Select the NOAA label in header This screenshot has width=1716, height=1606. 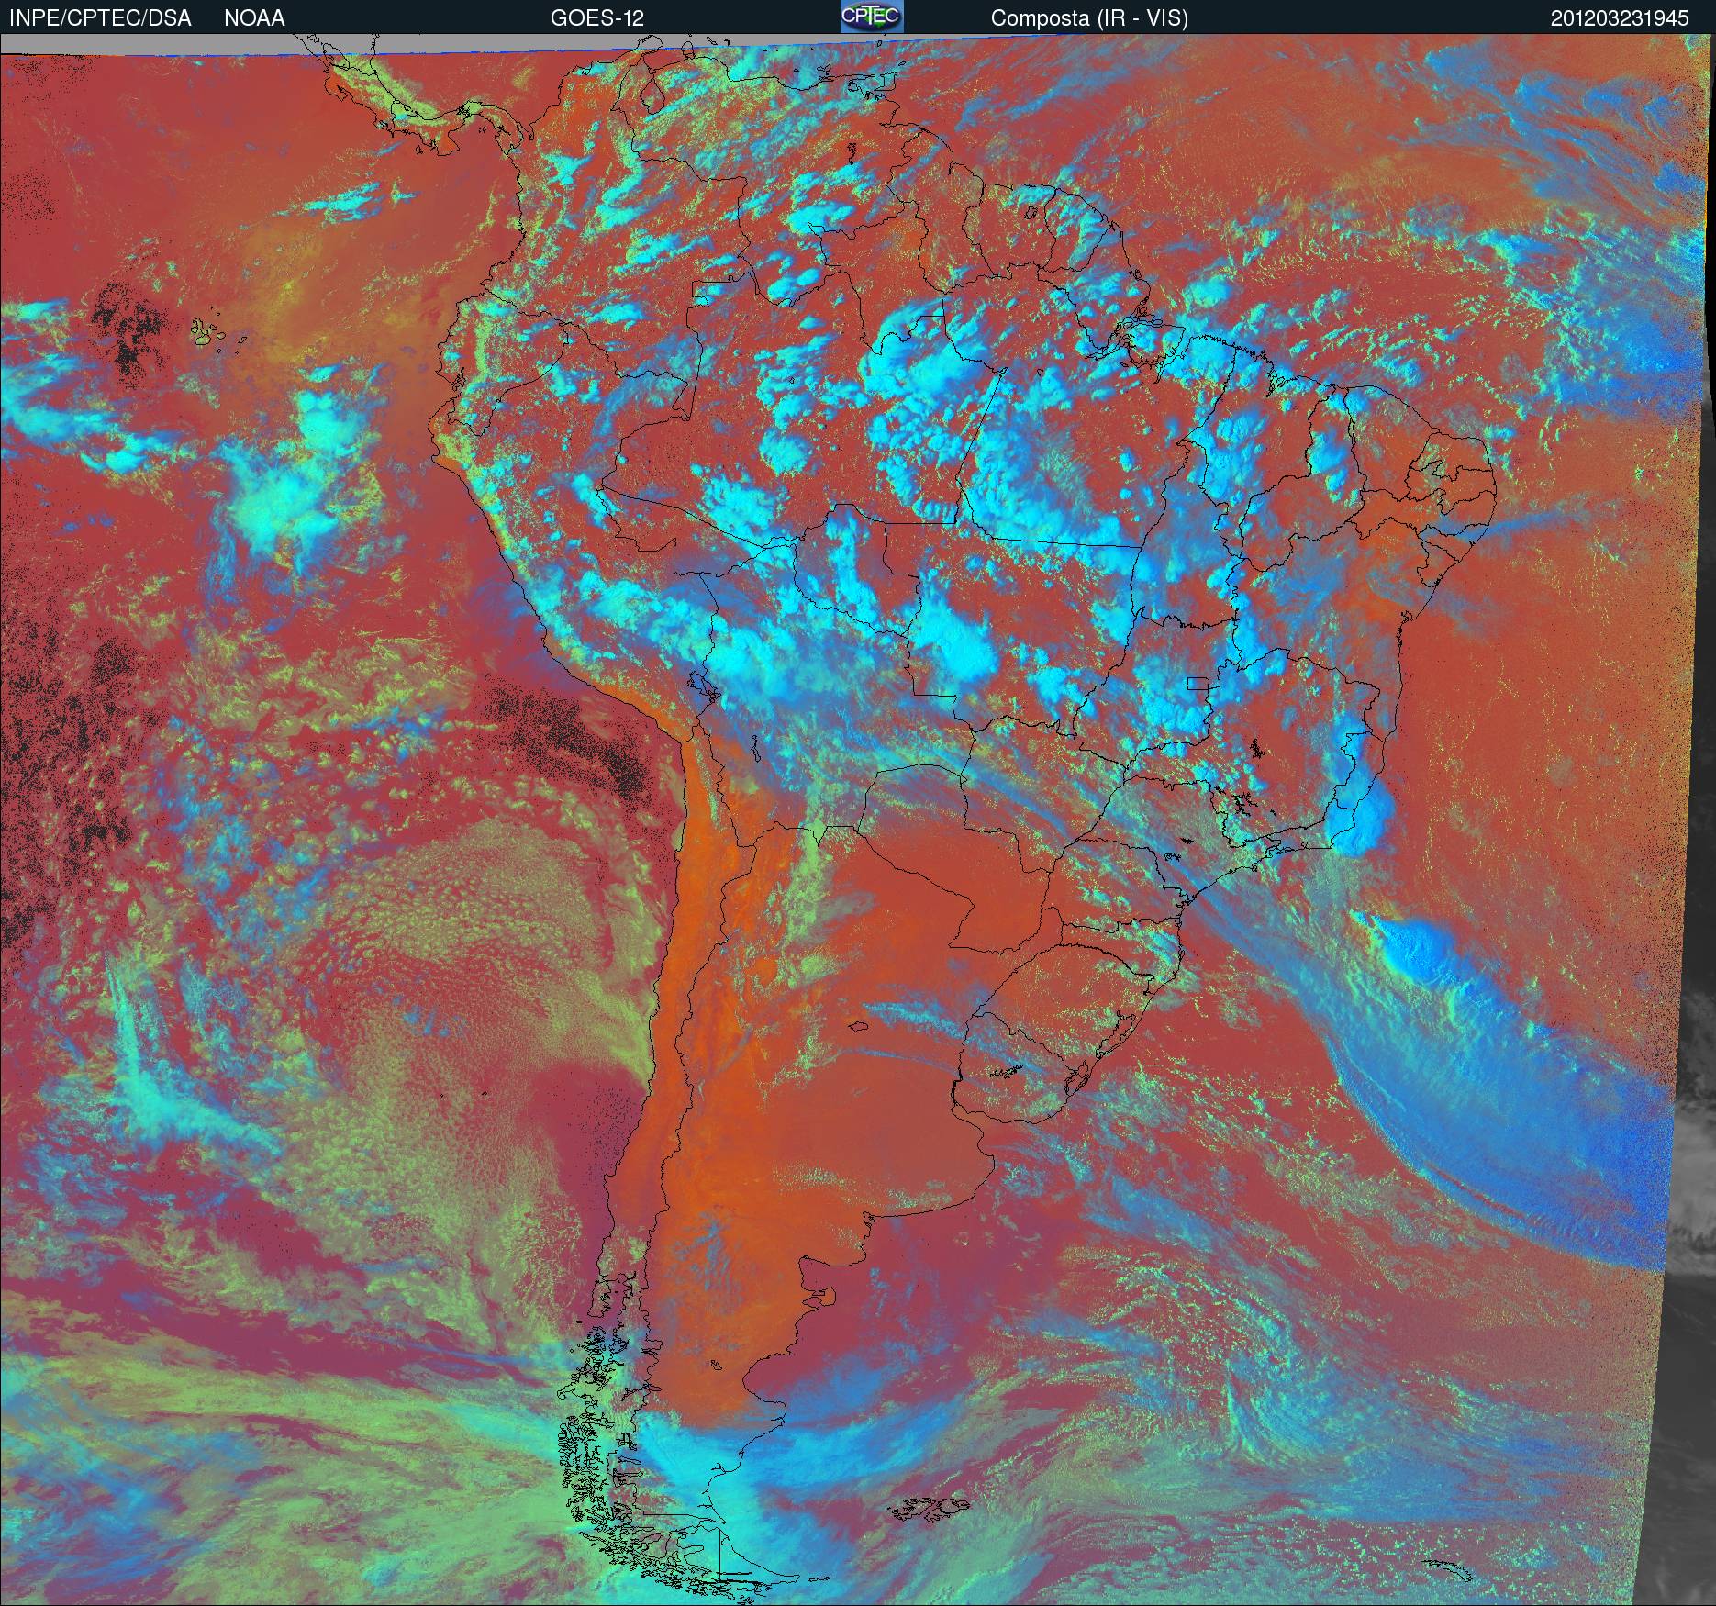pyautogui.click(x=254, y=18)
